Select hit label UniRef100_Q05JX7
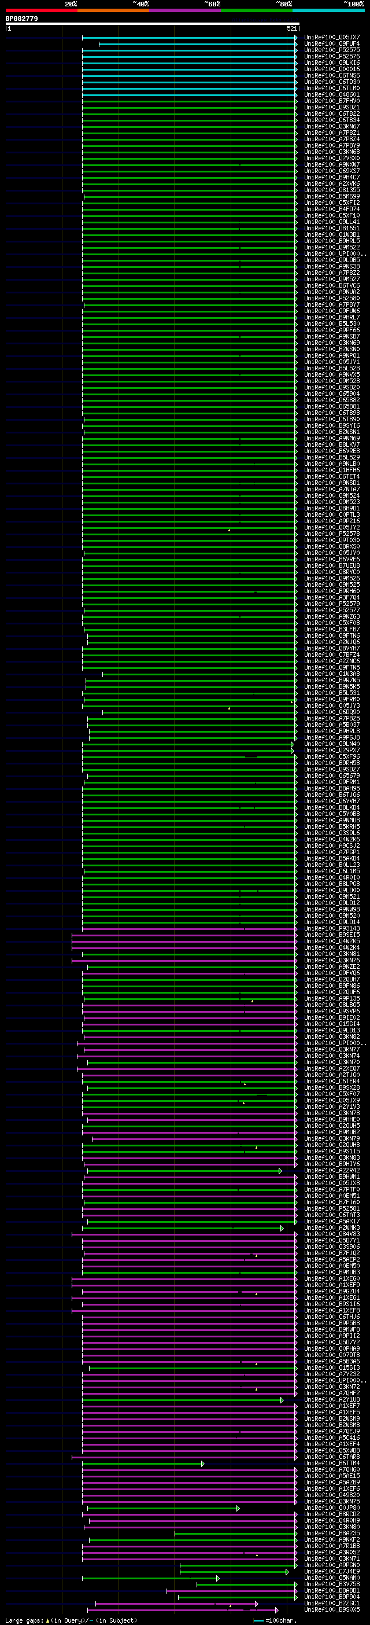Viewport: 370px width, 1625px height. (x=332, y=38)
